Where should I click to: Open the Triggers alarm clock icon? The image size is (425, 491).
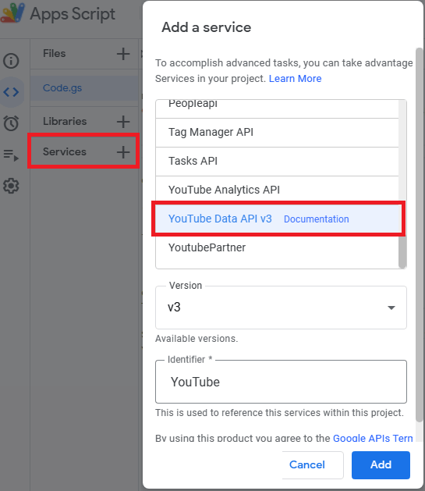point(11,123)
